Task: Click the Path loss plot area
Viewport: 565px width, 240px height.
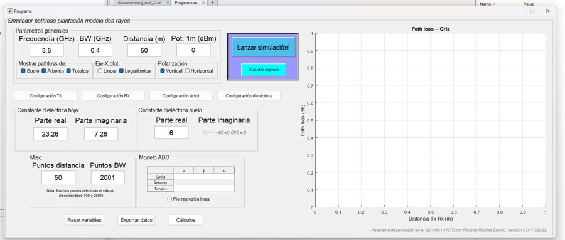Action: [x=431, y=120]
